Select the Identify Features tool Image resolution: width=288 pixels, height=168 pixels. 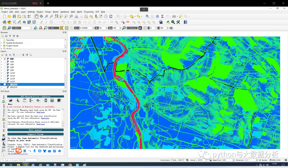pyautogui.click(x=147, y=16)
